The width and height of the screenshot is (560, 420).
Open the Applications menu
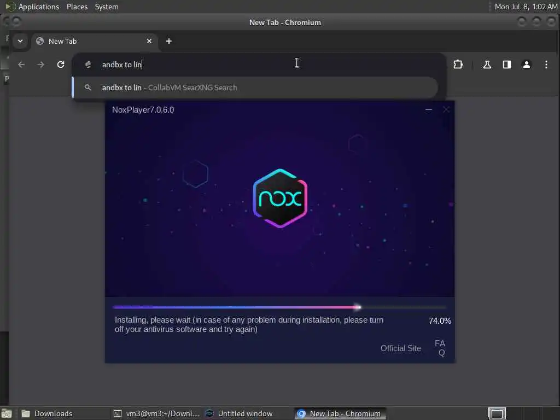click(x=39, y=7)
